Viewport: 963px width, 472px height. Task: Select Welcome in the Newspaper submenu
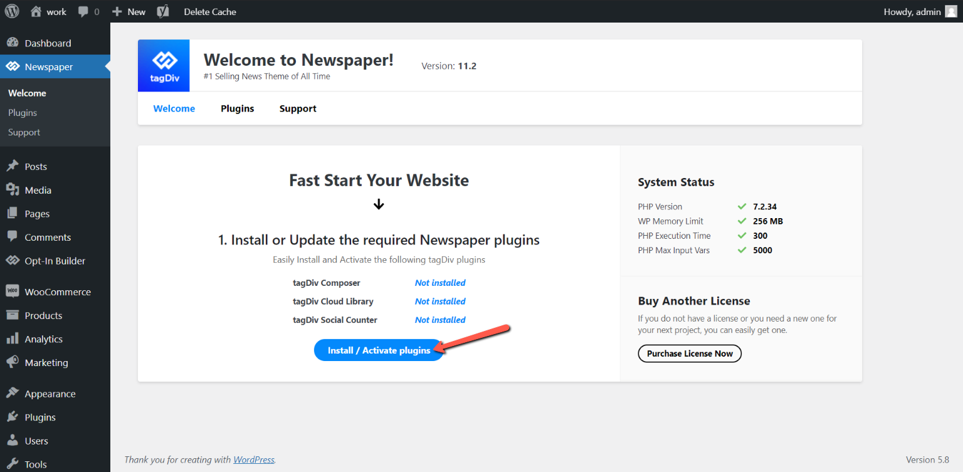coord(27,93)
